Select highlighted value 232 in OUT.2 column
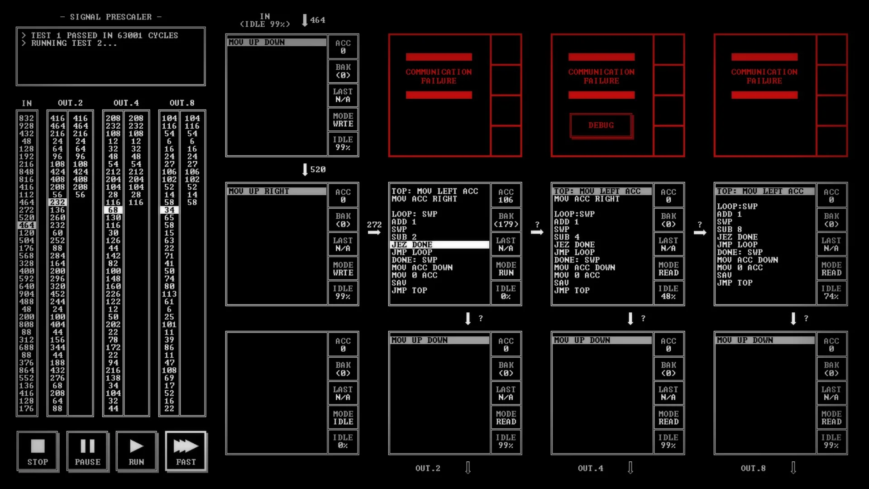 57,202
